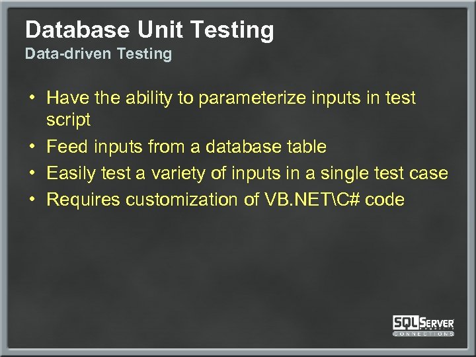Screen dimensions: 476x357
Task: Click the word "script" on the wrapped line
Action: click(69, 120)
